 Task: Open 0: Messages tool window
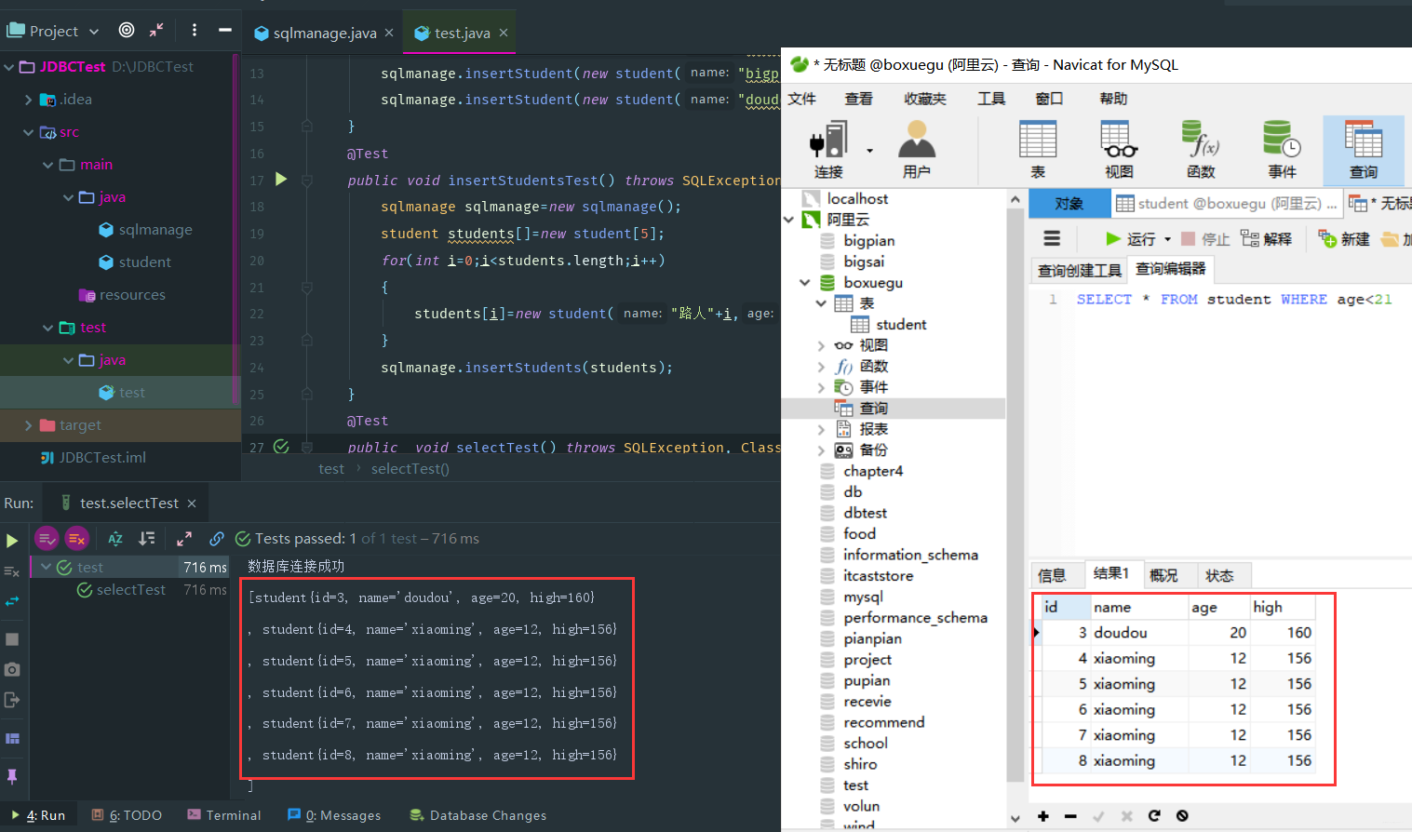point(334,815)
